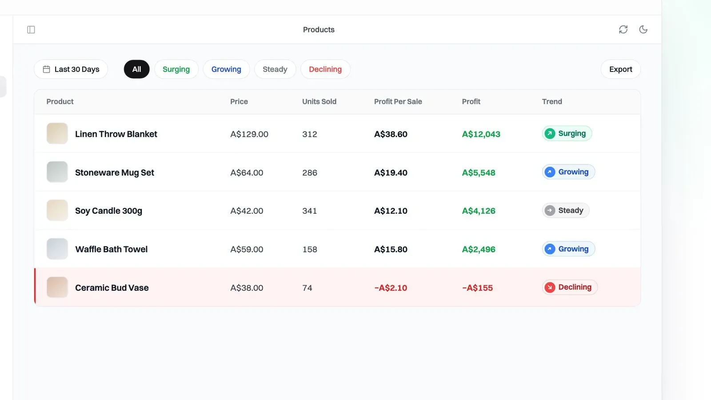Sort by Profit Per Sale header
The image size is (711, 400).
(x=398, y=102)
